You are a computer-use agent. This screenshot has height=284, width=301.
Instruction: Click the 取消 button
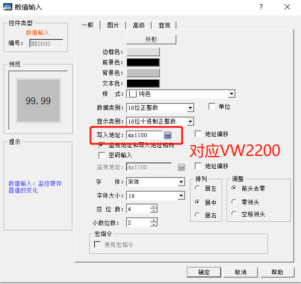point(241,272)
